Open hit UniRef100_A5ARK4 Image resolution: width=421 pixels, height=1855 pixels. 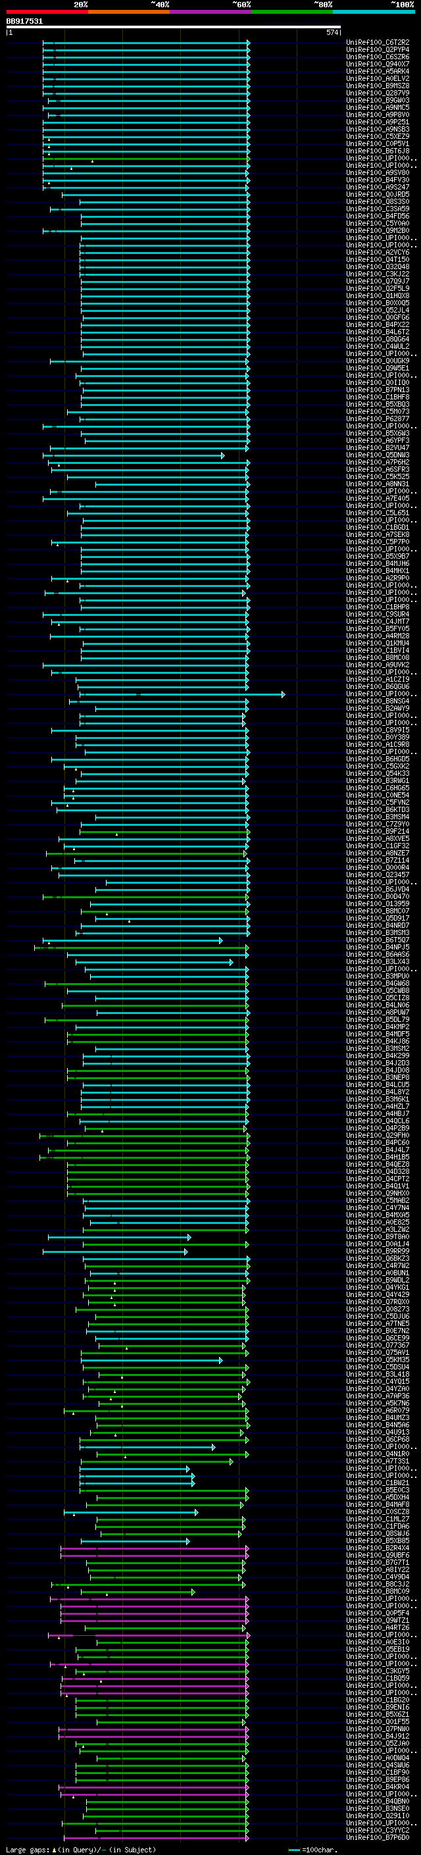pos(378,71)
